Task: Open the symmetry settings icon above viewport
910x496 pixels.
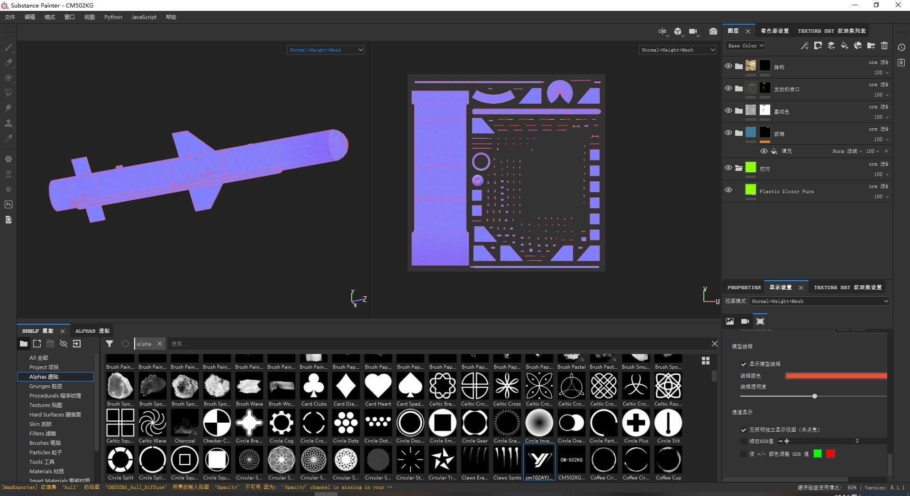Action: pos(663,31)
